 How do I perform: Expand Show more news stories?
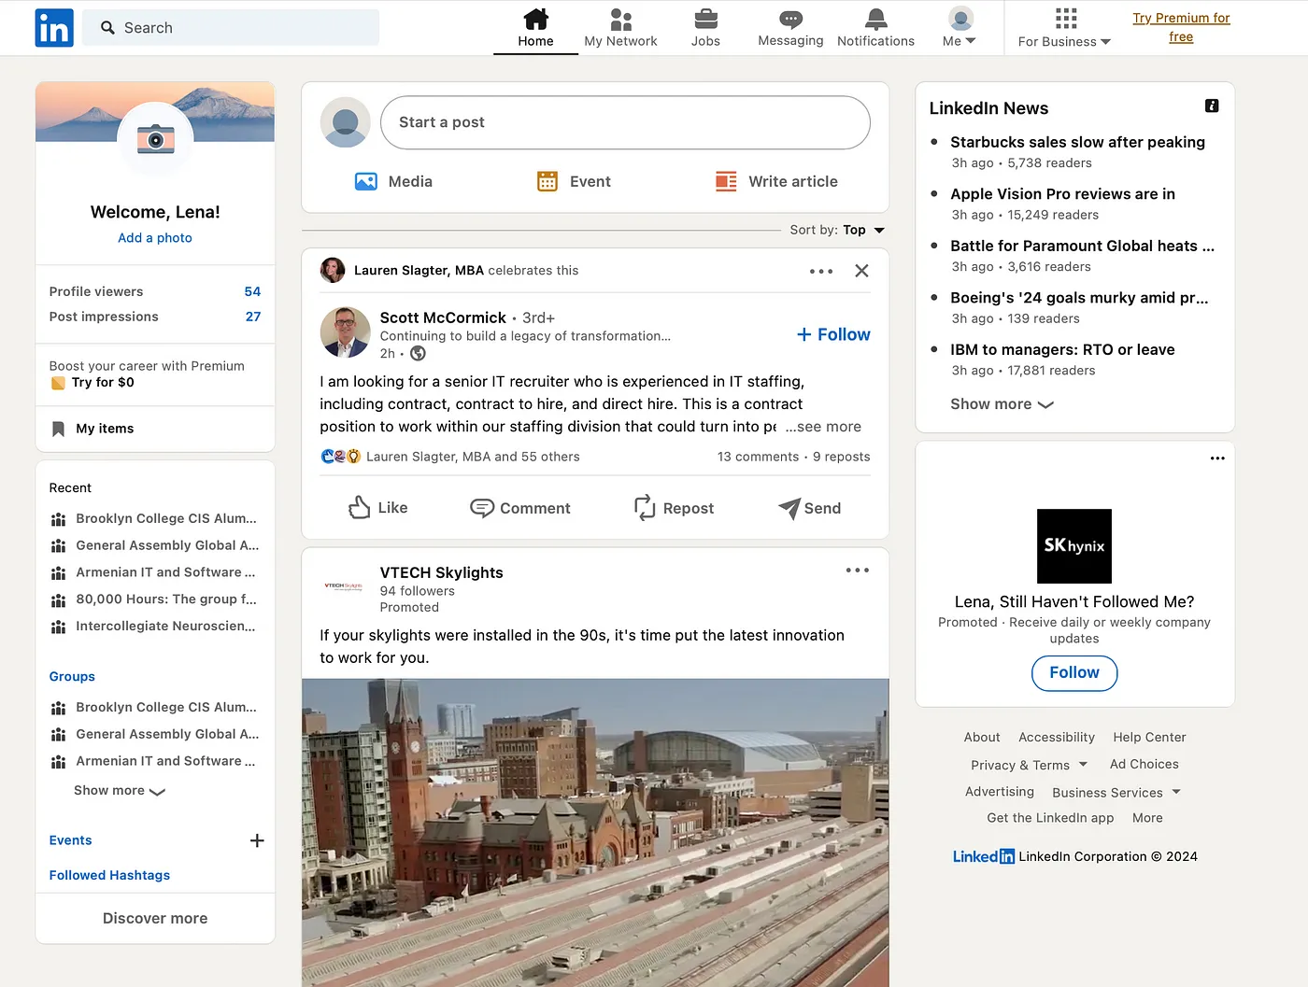1002,404
